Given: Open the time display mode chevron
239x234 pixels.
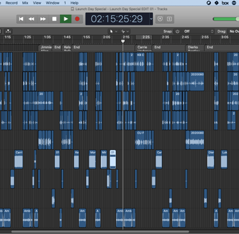Looking at the screenshot, I should (x=151, y=19).
